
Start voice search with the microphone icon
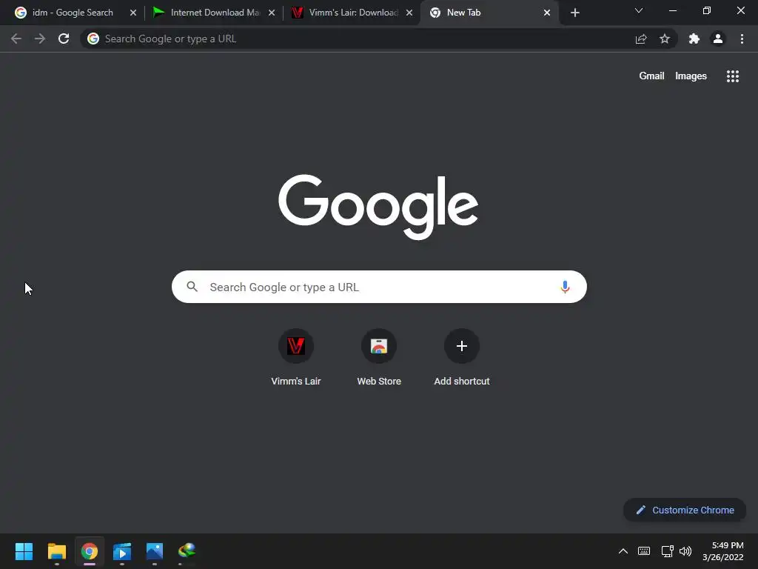[x=565, y=287]
